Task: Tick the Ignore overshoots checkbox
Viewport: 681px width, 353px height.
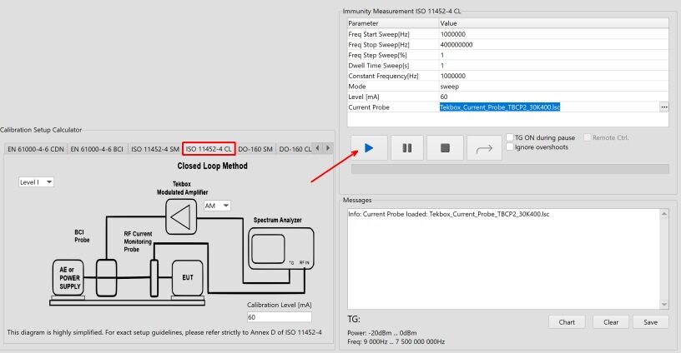Action: point(510,147)
